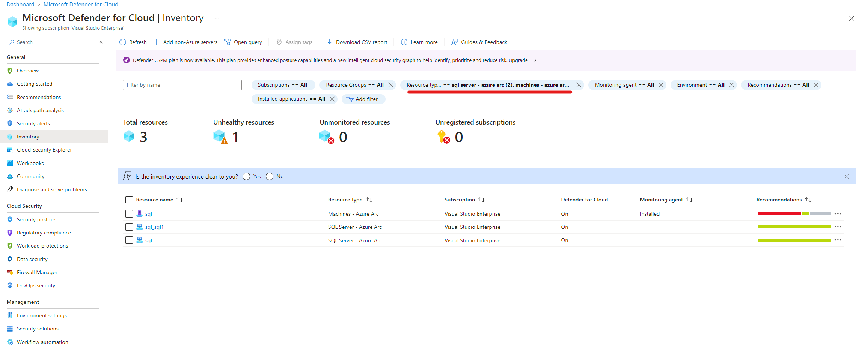Click the Getting started cloud icon
The image size is (856, 353).
pyautogui.click(x=10, y=84)
